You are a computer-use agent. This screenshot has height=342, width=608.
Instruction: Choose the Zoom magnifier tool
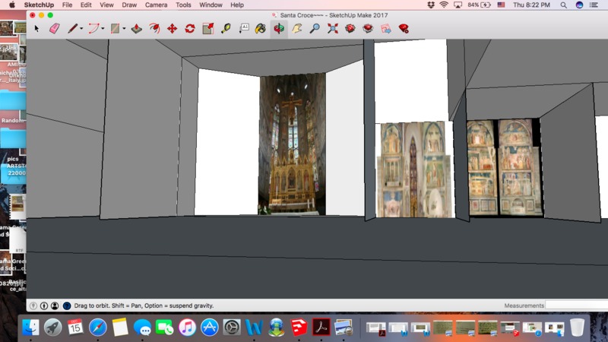pos(315,28)
